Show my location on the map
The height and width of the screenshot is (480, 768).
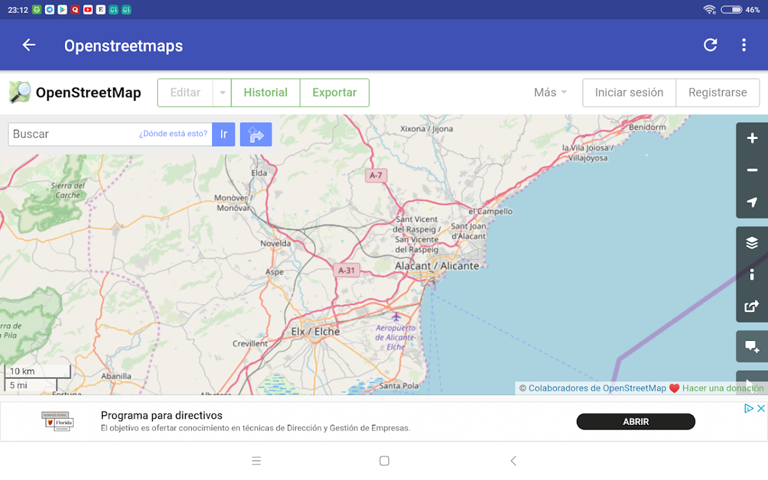[752, 202]
